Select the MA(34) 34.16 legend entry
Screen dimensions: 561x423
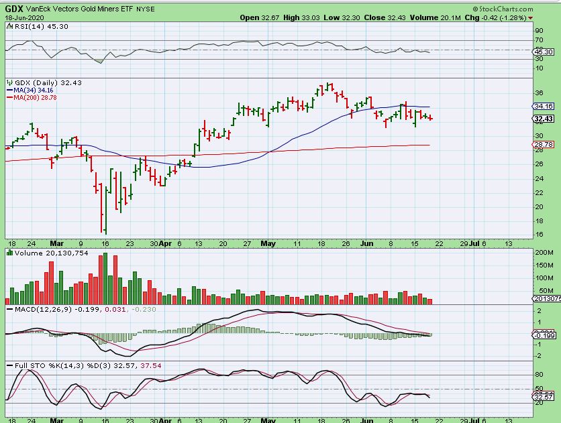pyautogui.click(x=30, y=90)
